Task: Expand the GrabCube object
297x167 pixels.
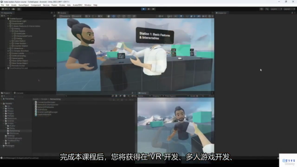Action: tap(13, 33)
